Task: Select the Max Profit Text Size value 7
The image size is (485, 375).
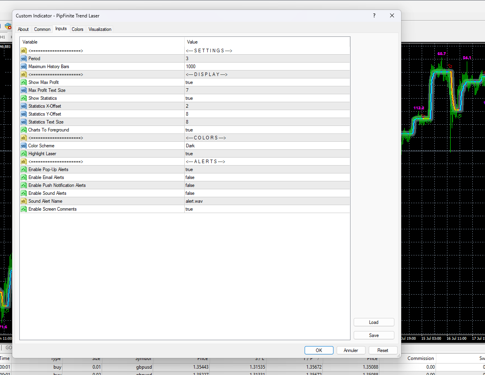Action: [x=267, y=90]
